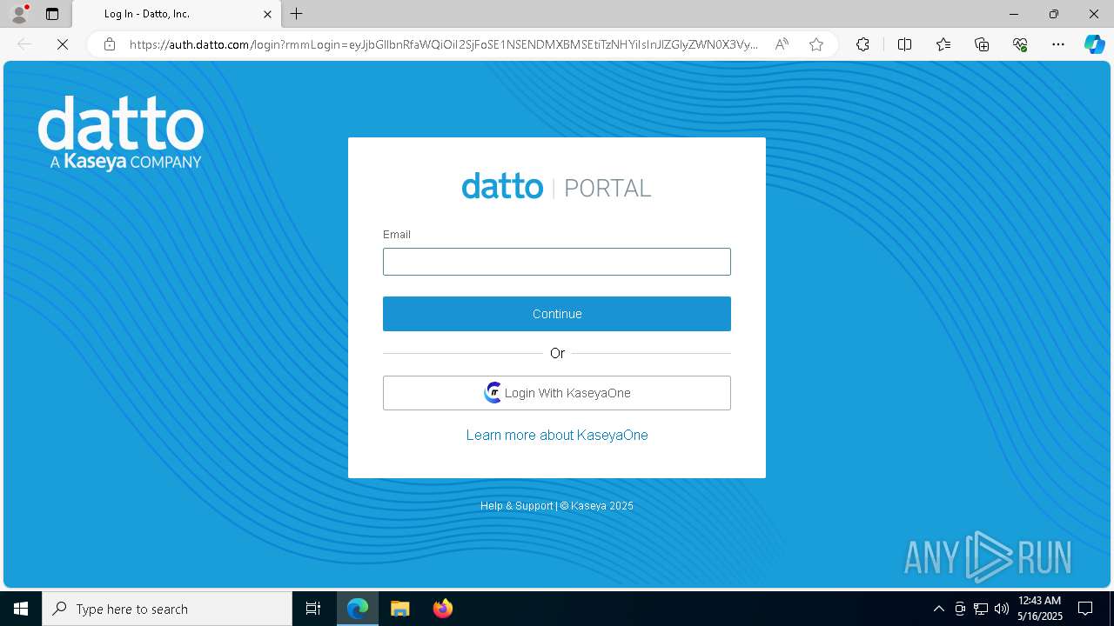This screenshot has height=626, width=1114.
Task: Open the browser profile icon
Action: pos(19,14)
